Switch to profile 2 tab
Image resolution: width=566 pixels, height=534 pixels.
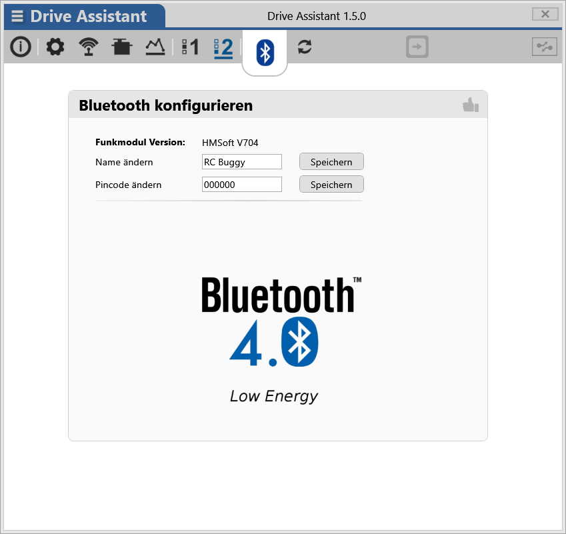tap(223, 48)
